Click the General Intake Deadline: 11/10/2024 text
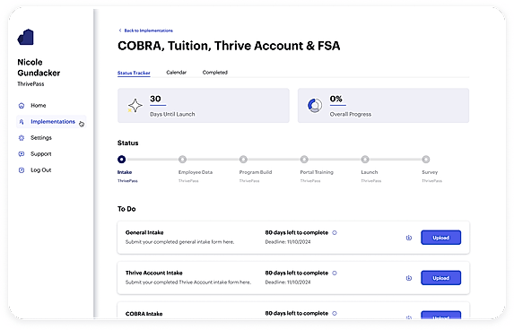 pyautogui.click(x=288, y=242)
